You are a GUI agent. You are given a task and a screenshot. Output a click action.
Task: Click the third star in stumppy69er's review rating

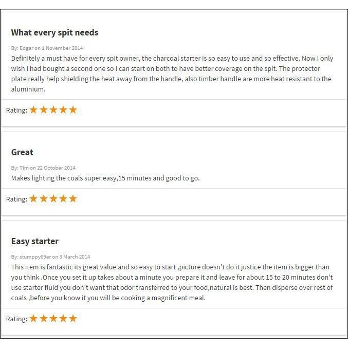click(x=53, y=319)
